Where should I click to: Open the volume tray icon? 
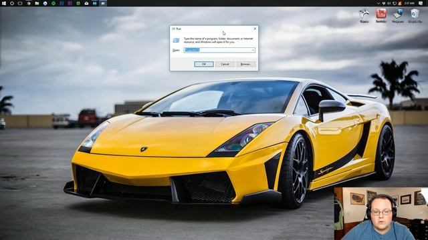(389, 3)
